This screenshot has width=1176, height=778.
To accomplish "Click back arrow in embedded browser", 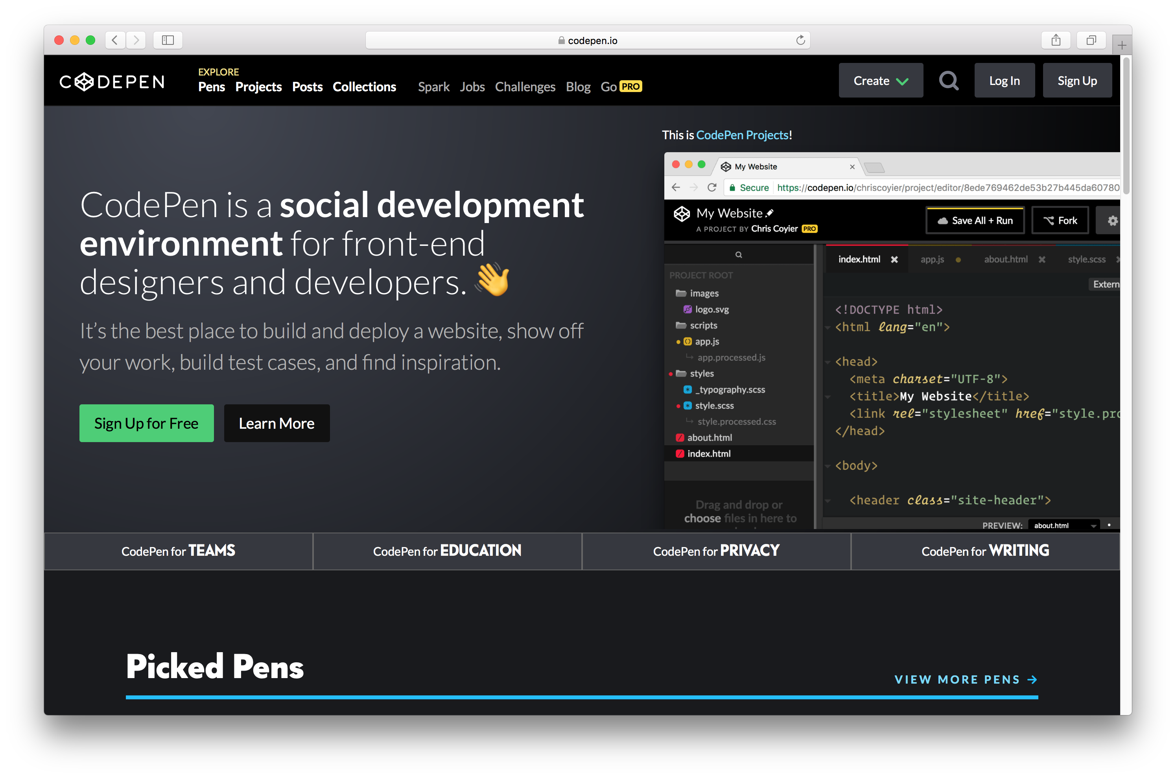I will 675,188.
